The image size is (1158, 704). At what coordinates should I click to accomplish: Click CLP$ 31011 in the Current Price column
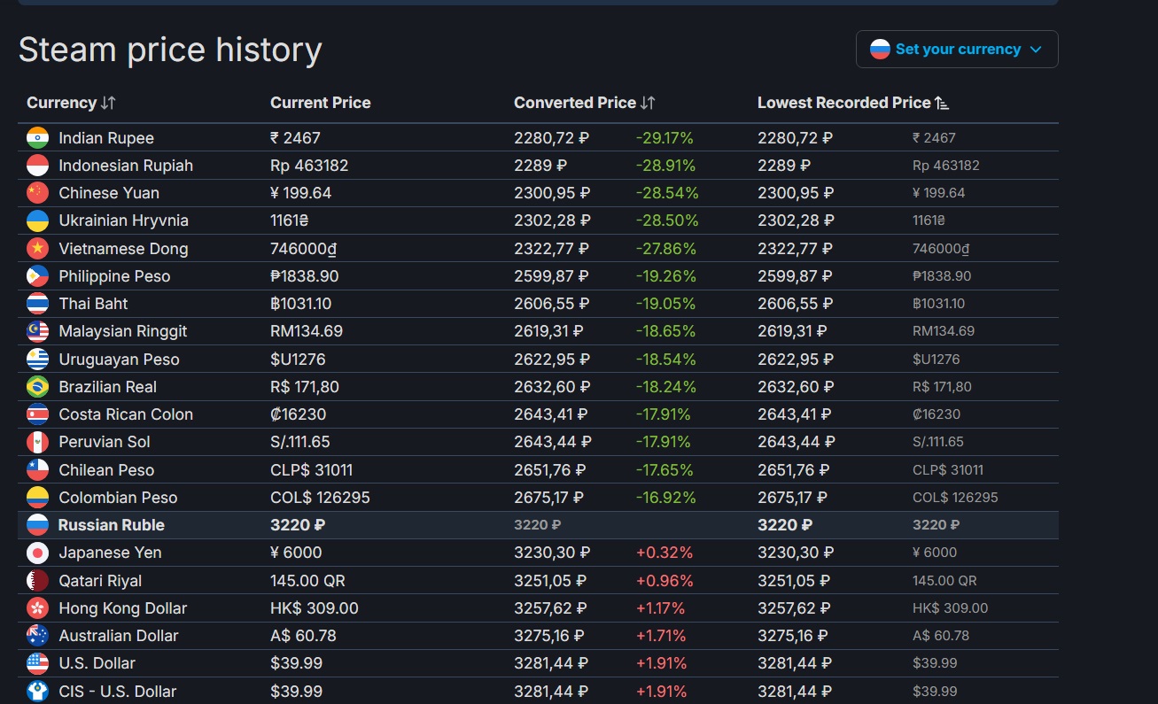[x=312, y=470]
